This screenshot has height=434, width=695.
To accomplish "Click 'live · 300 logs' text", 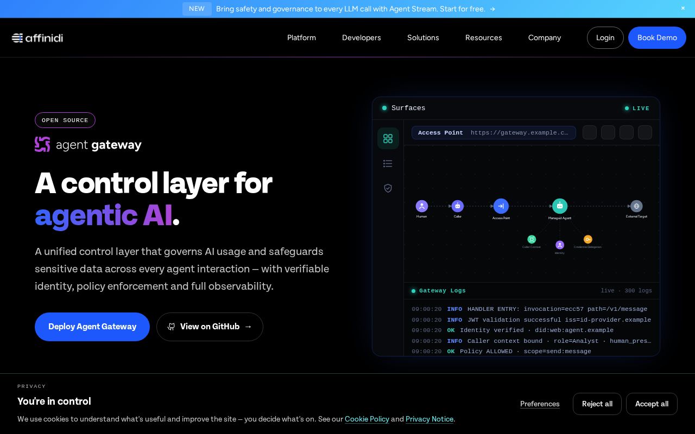I will pyautogui.click(x=626, y=291).
